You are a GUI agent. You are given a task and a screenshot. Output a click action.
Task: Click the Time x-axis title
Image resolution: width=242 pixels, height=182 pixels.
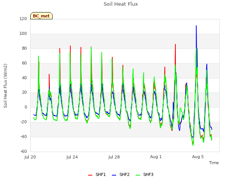(214, 163)
